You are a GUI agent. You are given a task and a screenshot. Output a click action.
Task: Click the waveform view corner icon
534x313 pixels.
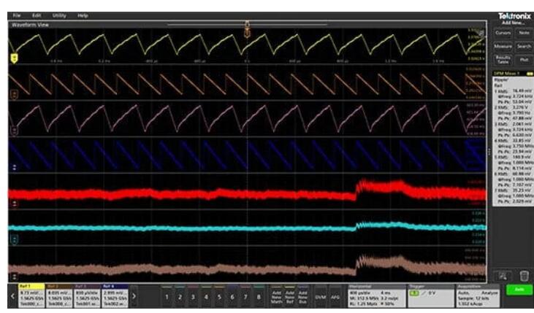tap(481, 34)
